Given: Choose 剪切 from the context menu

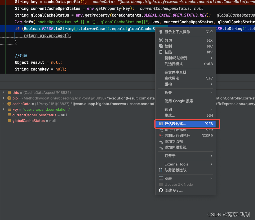Looking at the screenshot, I should pyautogui.click(x=186, y=40).
